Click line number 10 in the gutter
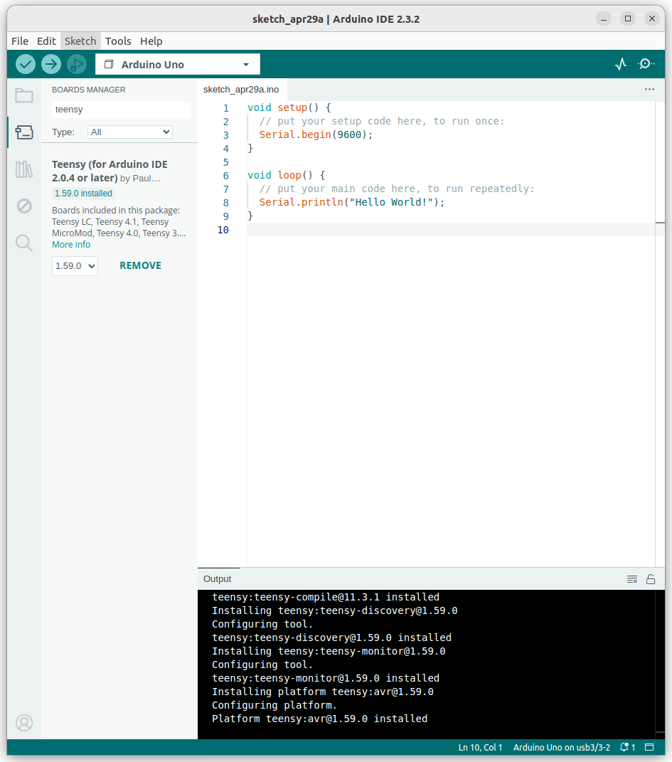Image resolution: width=672 pixels, height=762 pixels. coord(223,230)
